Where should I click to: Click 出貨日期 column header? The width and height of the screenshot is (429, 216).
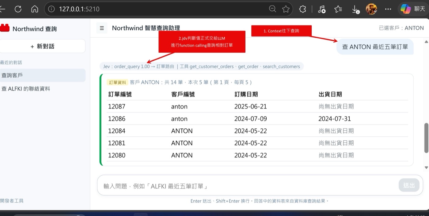[x=330, y=94]
